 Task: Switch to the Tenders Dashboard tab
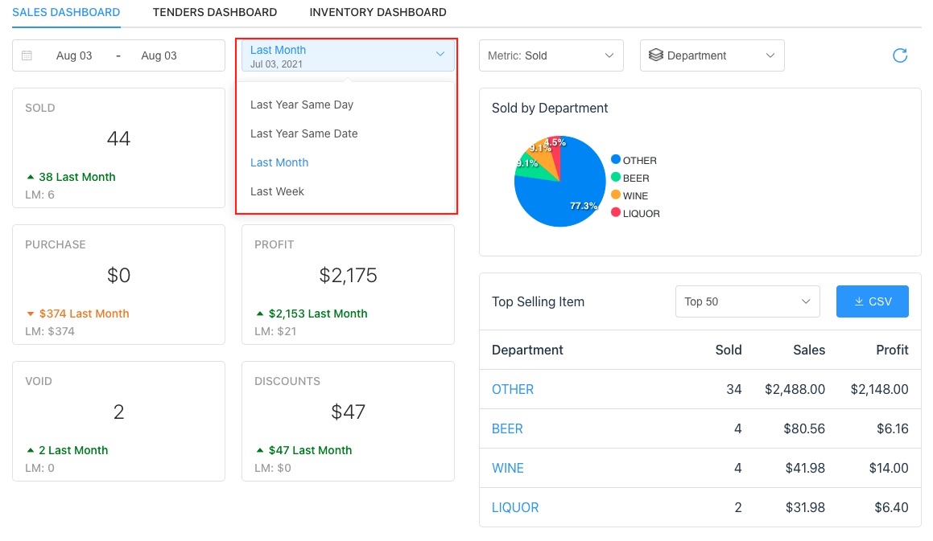215,12
